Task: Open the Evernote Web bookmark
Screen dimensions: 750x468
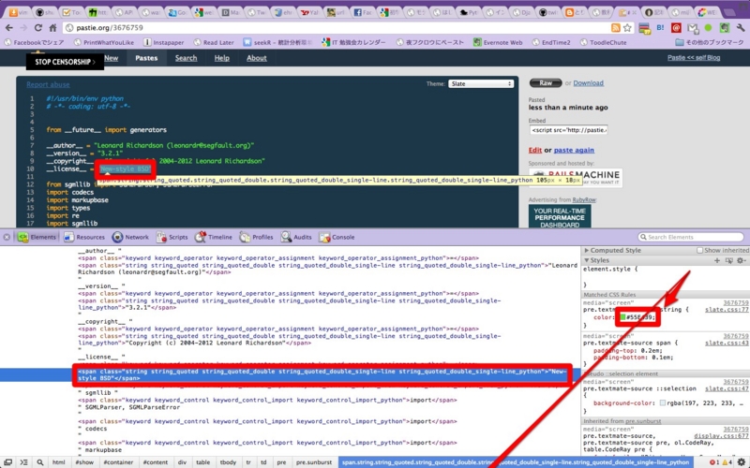Action: point(498,42)
